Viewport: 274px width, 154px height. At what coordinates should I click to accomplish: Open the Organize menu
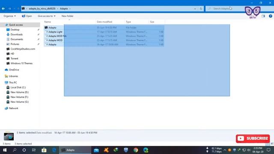tap(9, 16)
